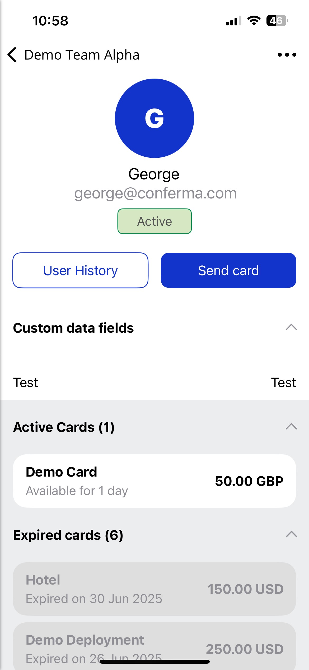Tap the cellular signal bars
The image size is (309, 670).
coord(234,21)
